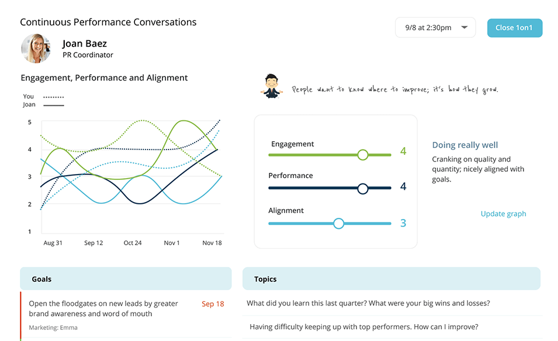The image size is (558, 341).
Task: Click the dropdown arrow beside the meeting date
Action: coord(464,27)
